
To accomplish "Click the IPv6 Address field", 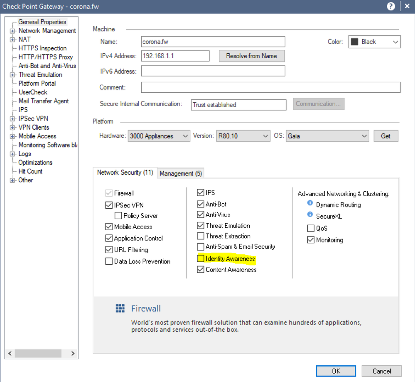I will click(x=213, y=71).
